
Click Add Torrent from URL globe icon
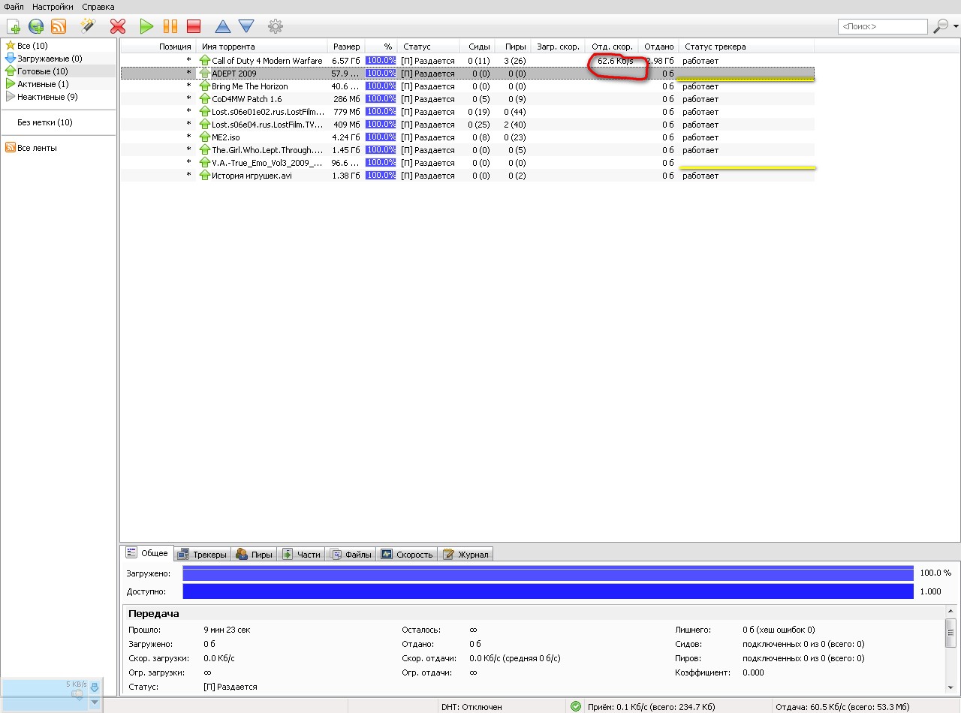pyautogui.click(x=36, y=27)
